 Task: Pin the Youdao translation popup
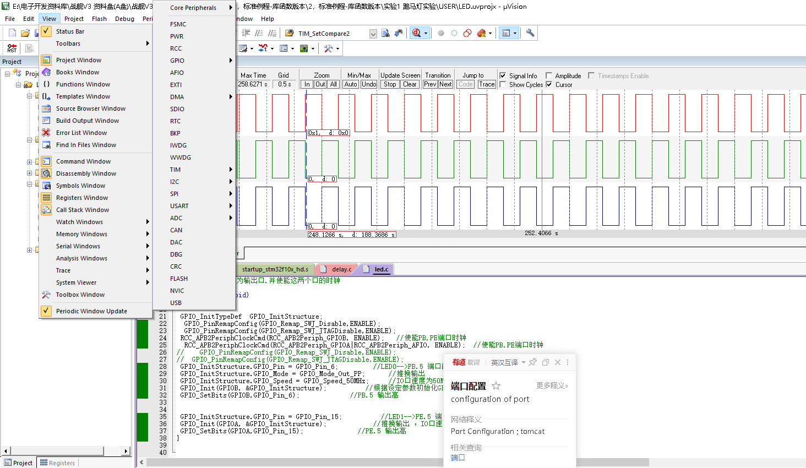tap(532, 362)
